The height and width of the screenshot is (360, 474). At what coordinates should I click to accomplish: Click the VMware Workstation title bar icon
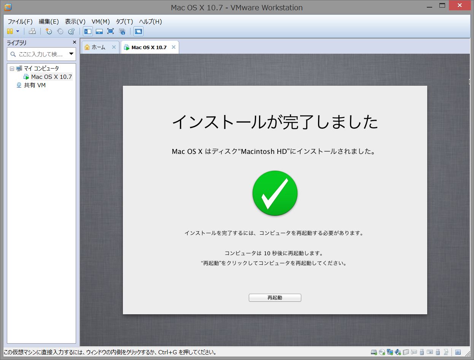click(x=8, y=7)
